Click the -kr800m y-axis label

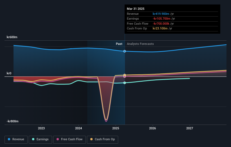13,121
